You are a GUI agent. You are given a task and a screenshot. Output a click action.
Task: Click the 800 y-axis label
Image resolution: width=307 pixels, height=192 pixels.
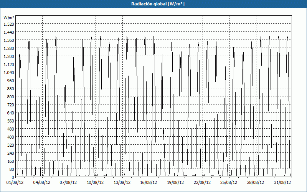click(11, 97)
